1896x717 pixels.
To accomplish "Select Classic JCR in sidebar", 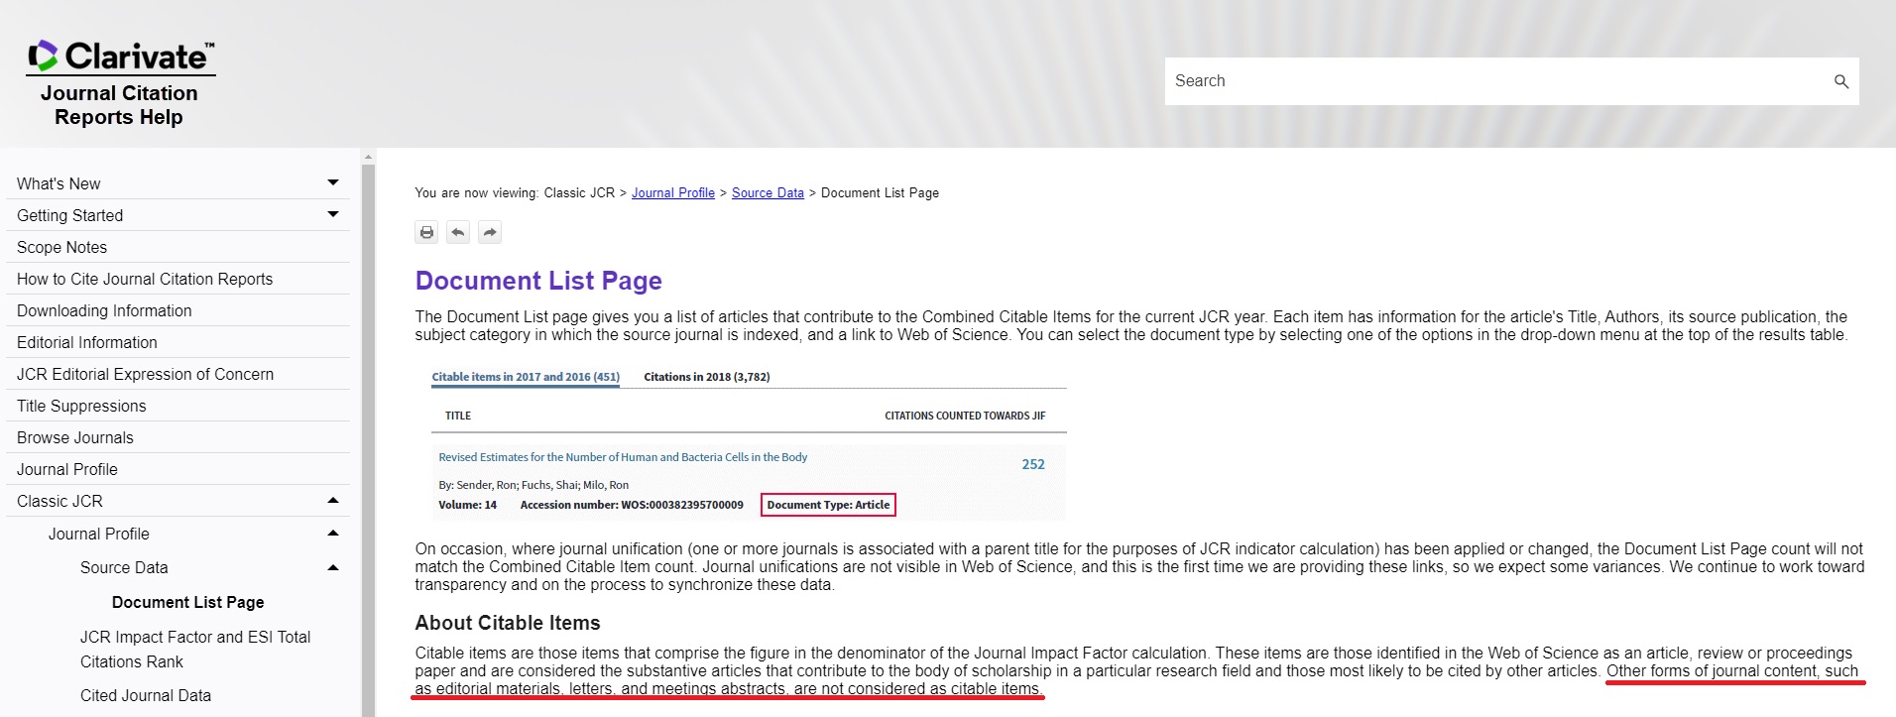I will click(x=59, y=501).
